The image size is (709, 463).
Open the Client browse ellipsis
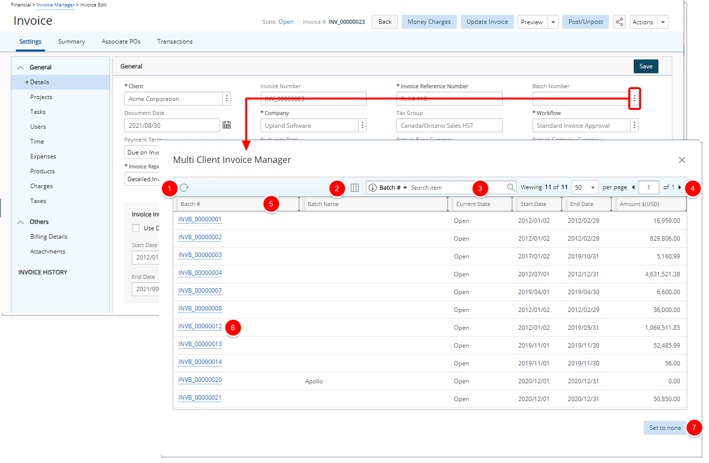point(227,99)
